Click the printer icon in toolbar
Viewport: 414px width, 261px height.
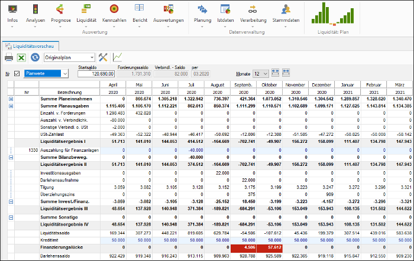(x=9, y=57)
